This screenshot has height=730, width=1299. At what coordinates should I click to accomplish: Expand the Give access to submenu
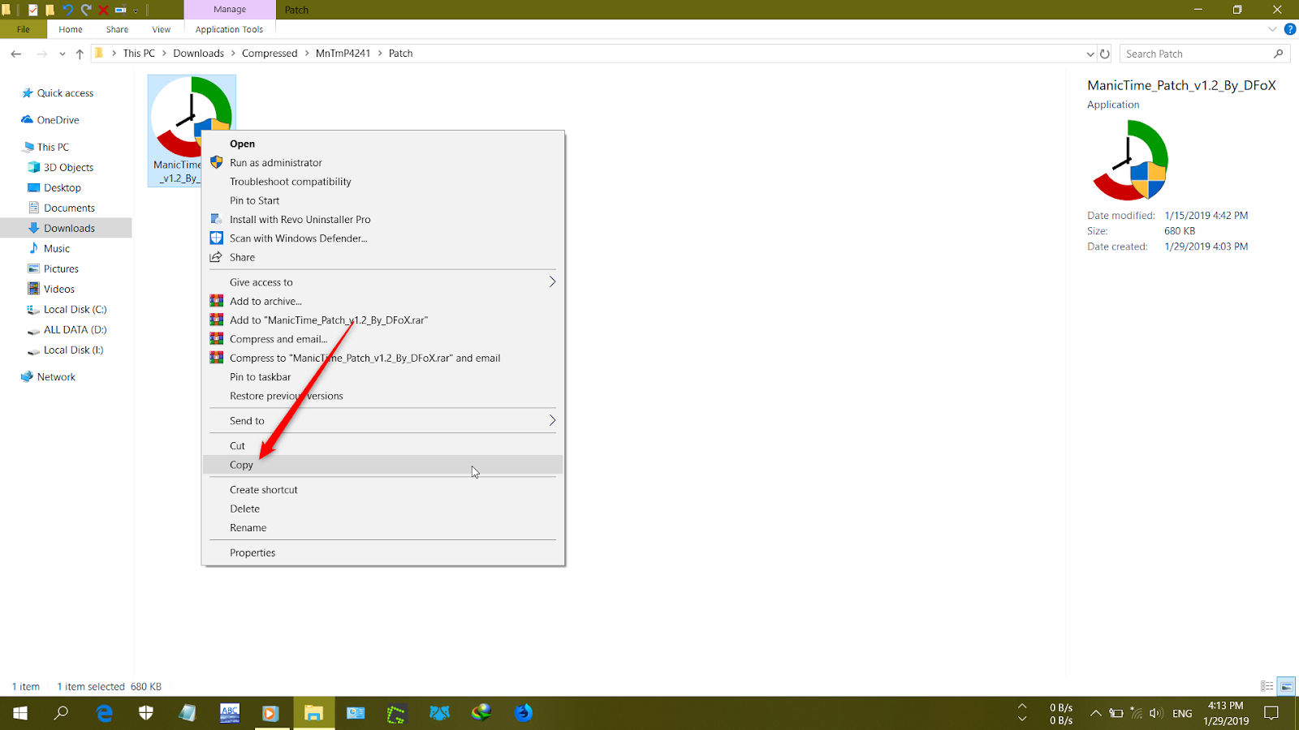pos(552,282)
